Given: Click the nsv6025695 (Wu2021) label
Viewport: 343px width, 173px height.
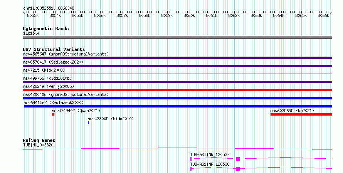Looking at the screenshot, I should point(292,111).
